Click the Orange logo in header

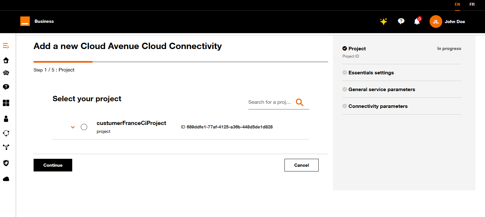tap(25, 21)
